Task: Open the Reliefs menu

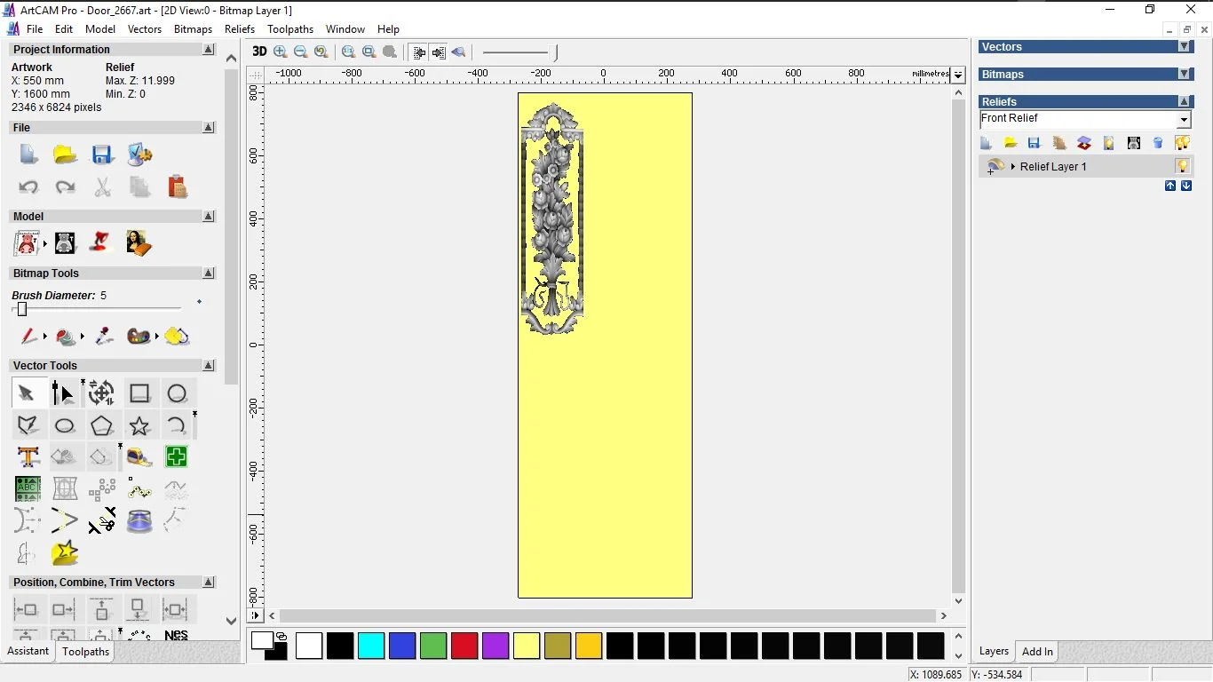Action: click(x=240, y=29)
